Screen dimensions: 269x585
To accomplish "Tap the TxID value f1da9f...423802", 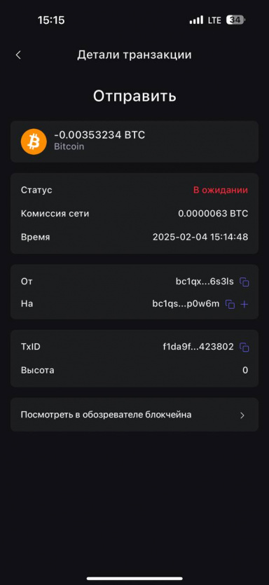I will 198,347.
